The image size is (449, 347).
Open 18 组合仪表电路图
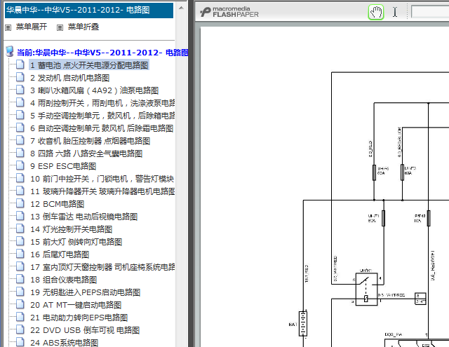[64, 280]
